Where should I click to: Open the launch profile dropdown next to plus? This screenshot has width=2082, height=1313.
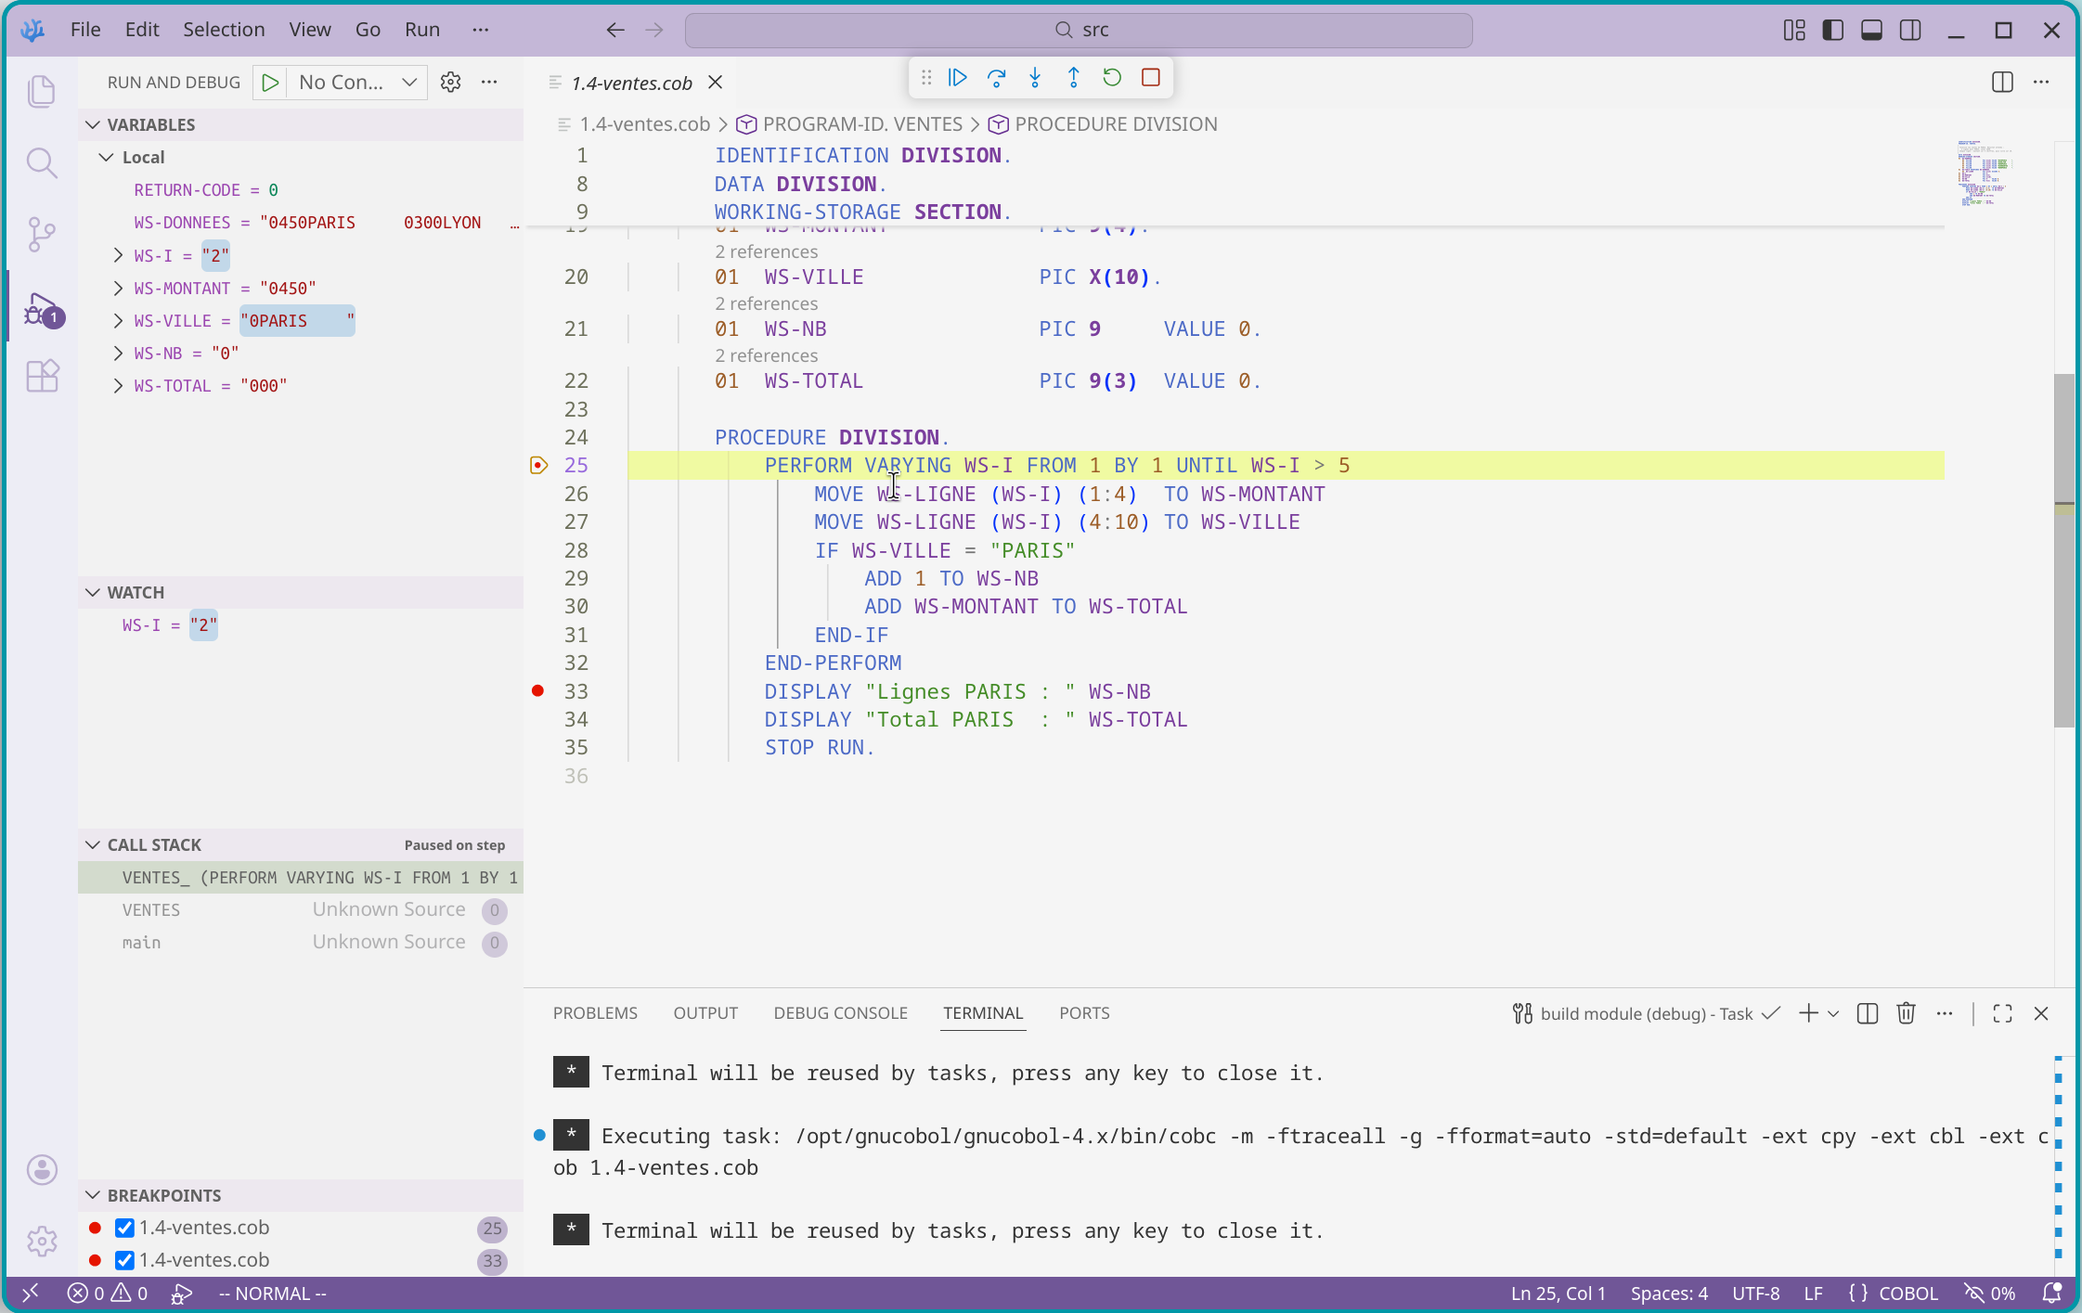point(1833,1014)
